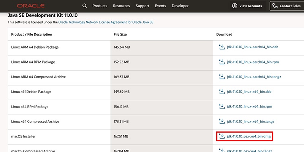This screenshot has height=152, width=304.
Task: Click the Contact Sales button text
Action: coord(290,6)
